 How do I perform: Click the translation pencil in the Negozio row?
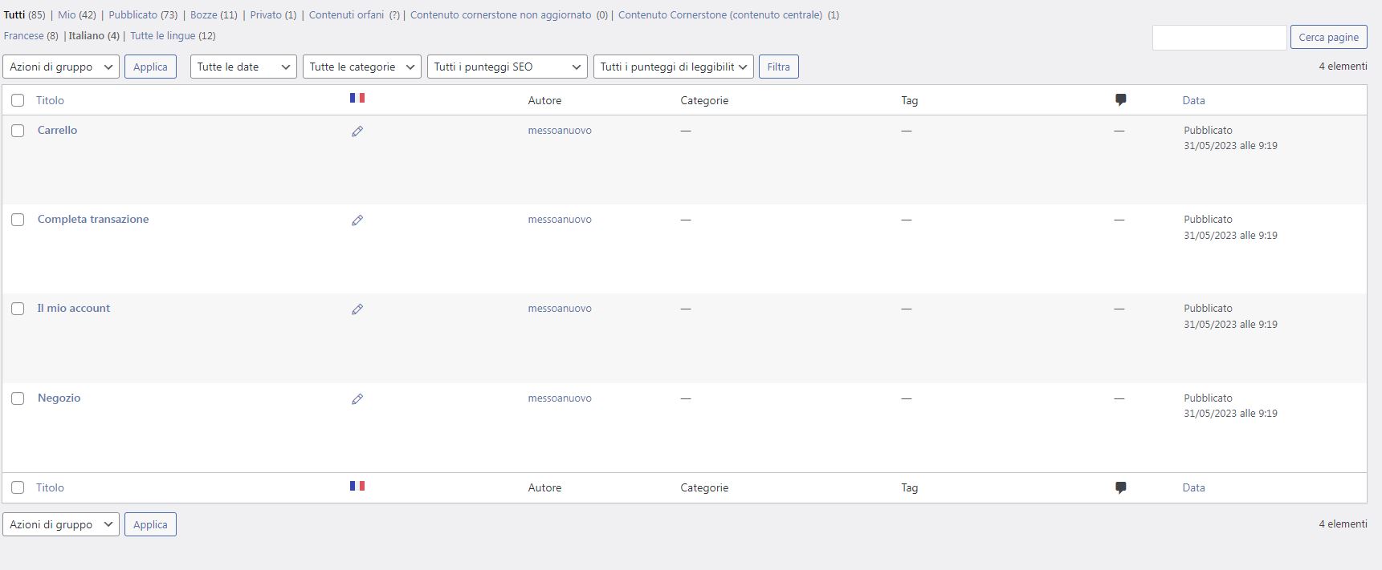click(x=357, y=399)
